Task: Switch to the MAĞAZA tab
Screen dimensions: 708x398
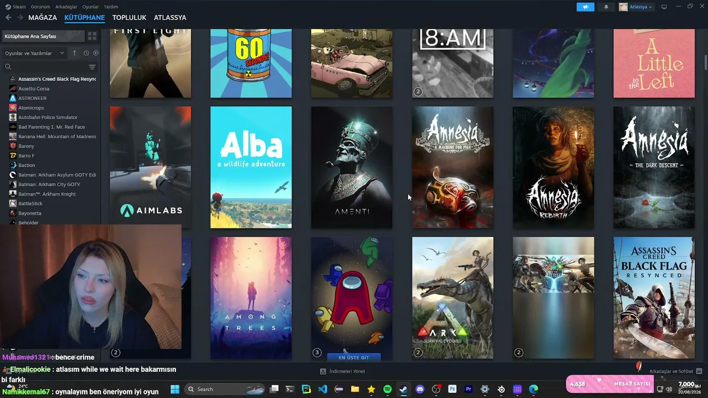Action: point(43,18)
